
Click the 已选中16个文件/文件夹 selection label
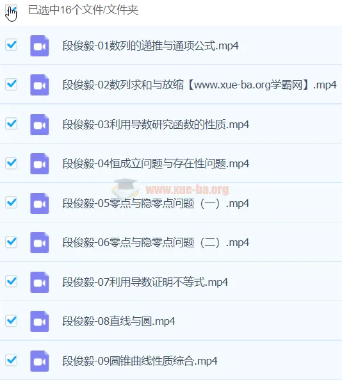pos(83,10)
